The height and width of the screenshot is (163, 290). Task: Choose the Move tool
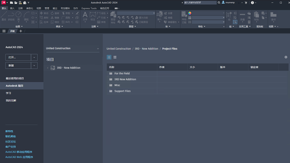pos(44,13)
